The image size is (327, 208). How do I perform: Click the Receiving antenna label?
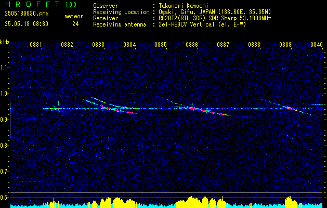120,24
